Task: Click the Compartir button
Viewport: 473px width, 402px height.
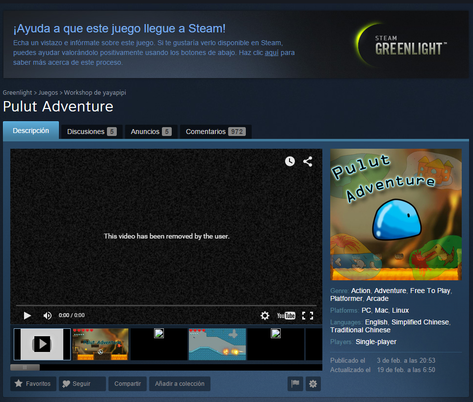Action: 128,383
